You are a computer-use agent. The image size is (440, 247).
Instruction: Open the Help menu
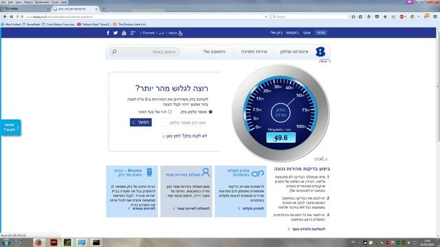click(64, 2)
